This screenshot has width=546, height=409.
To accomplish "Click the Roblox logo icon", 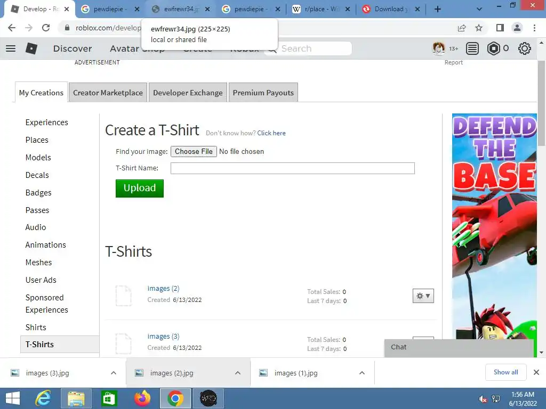I will click(x=31, y=48).
